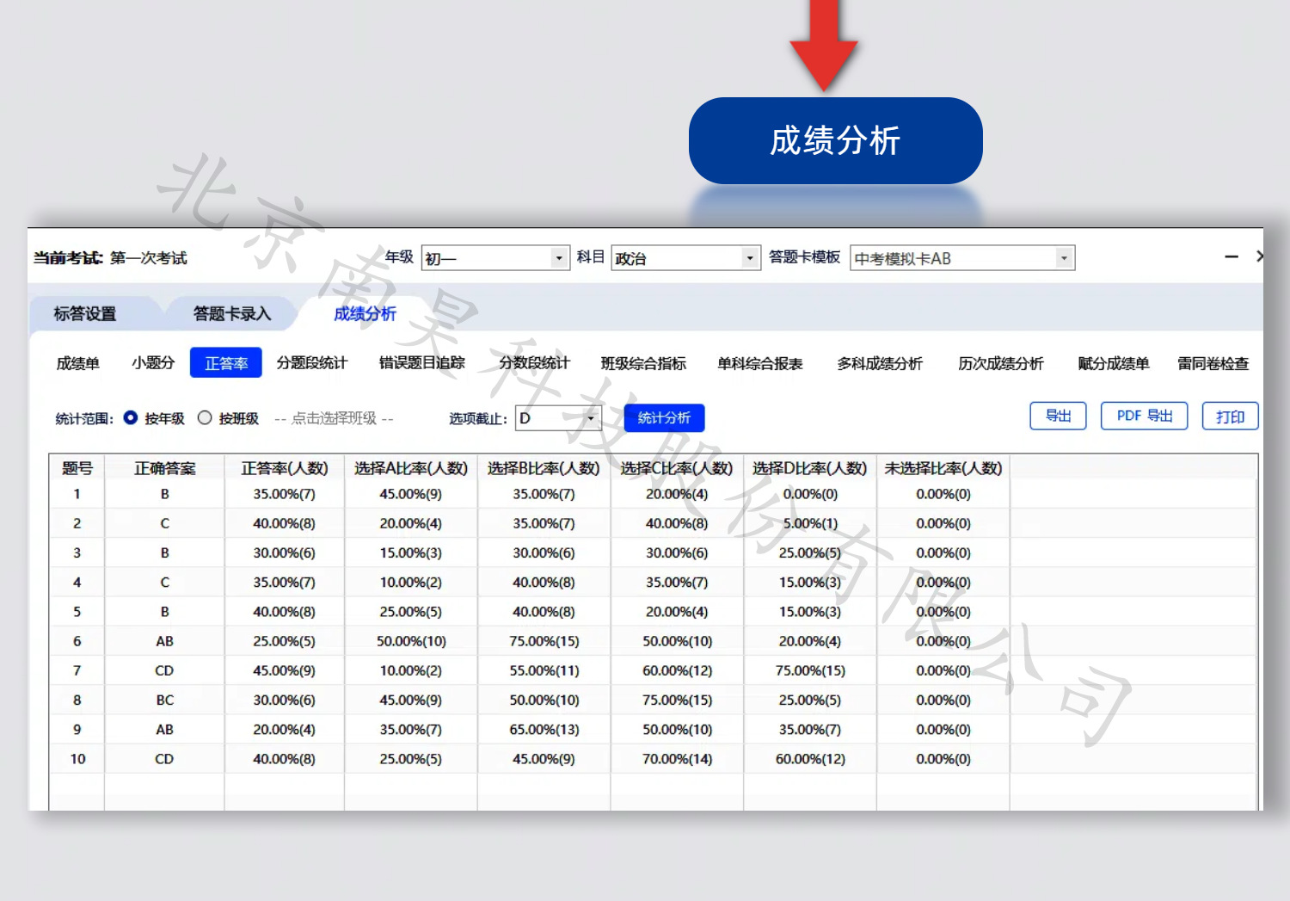Click the 统计分析 button
Screen dimensions: 1290x901
pos(664,417)
